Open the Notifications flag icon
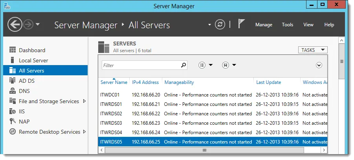Viewport: 354px width, 160px height. (x=241, y=24)
